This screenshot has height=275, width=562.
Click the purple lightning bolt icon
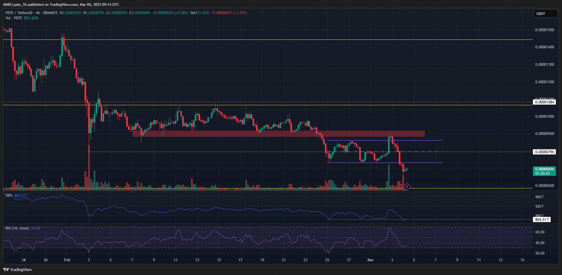(407, 187)
